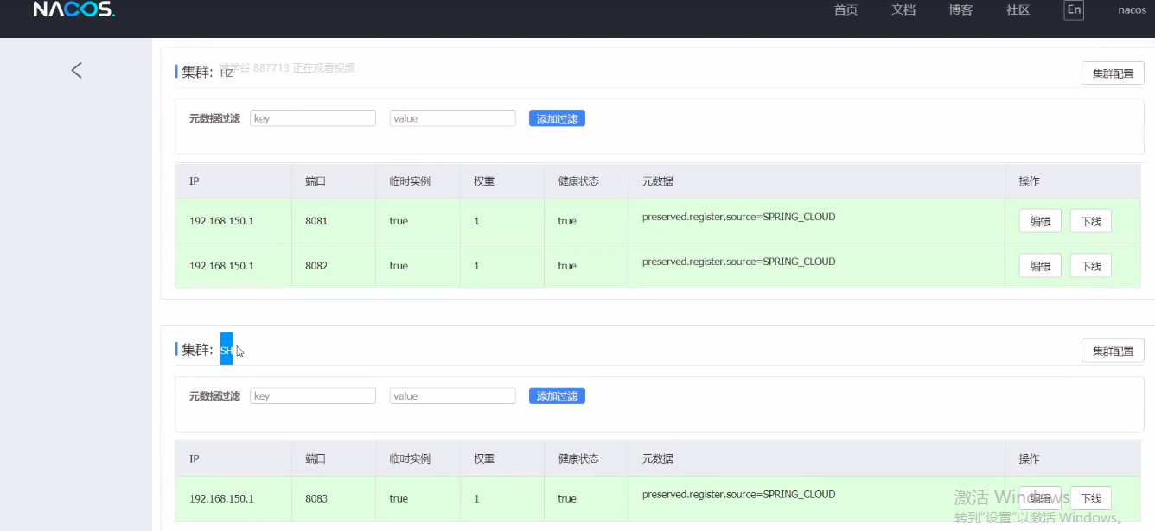Focus the value filter field in HZ cluster
The width and height of the screenshot is (1155, 531).
click(x=452, y=118)
